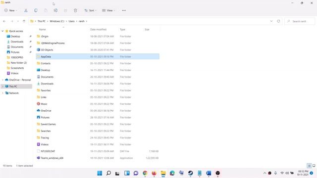
Task: Click the Refresh button in address bar
Action: [x=278, y=21]
